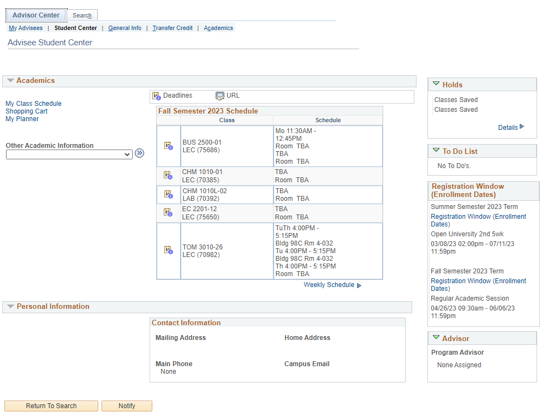This screenshot has width=559, height=418.
Task: Go to the Transfer Credit subtab
Action: [x=173, y=28]
